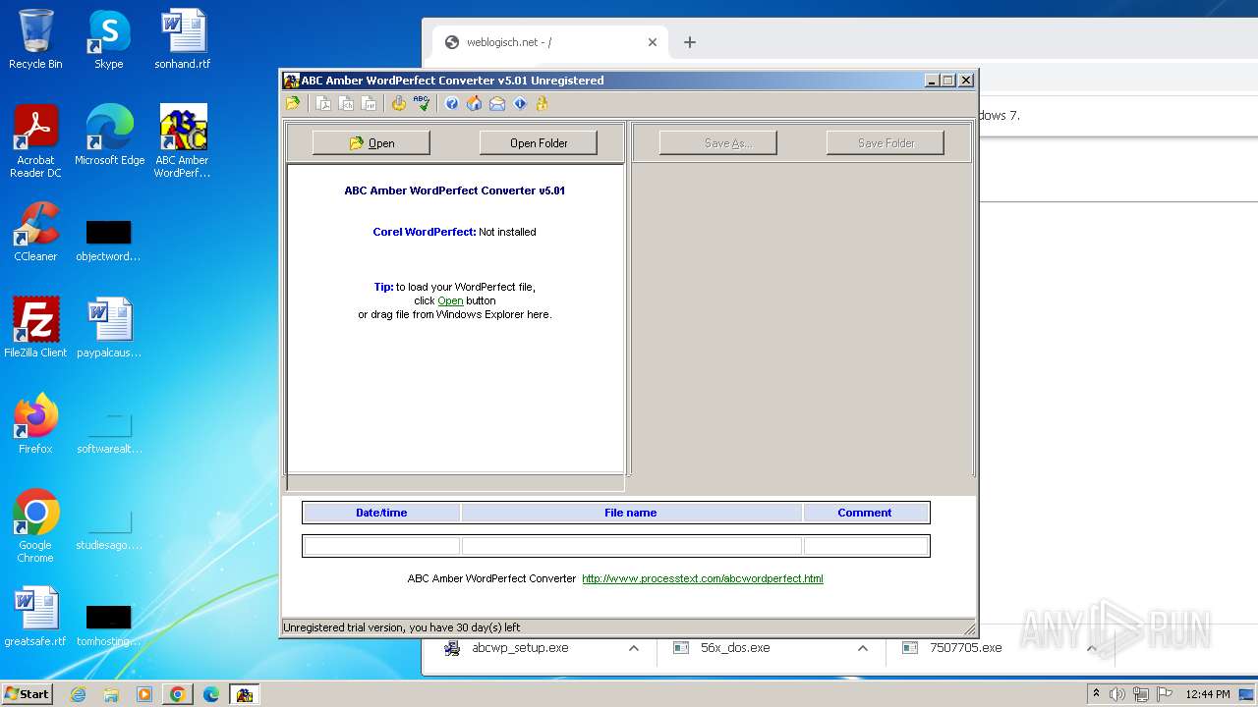Click the File name column header
Viewport: 1258px width, 707px height.
(x=631, y=513)
